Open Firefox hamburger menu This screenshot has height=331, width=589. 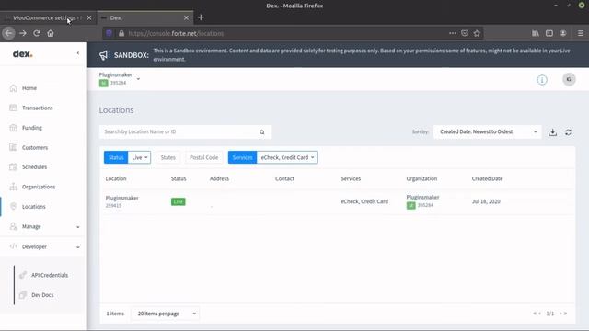[x=581, y=33]
